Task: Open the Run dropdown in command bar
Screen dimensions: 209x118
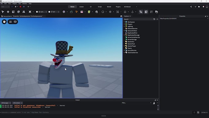Action: [205, 112]
